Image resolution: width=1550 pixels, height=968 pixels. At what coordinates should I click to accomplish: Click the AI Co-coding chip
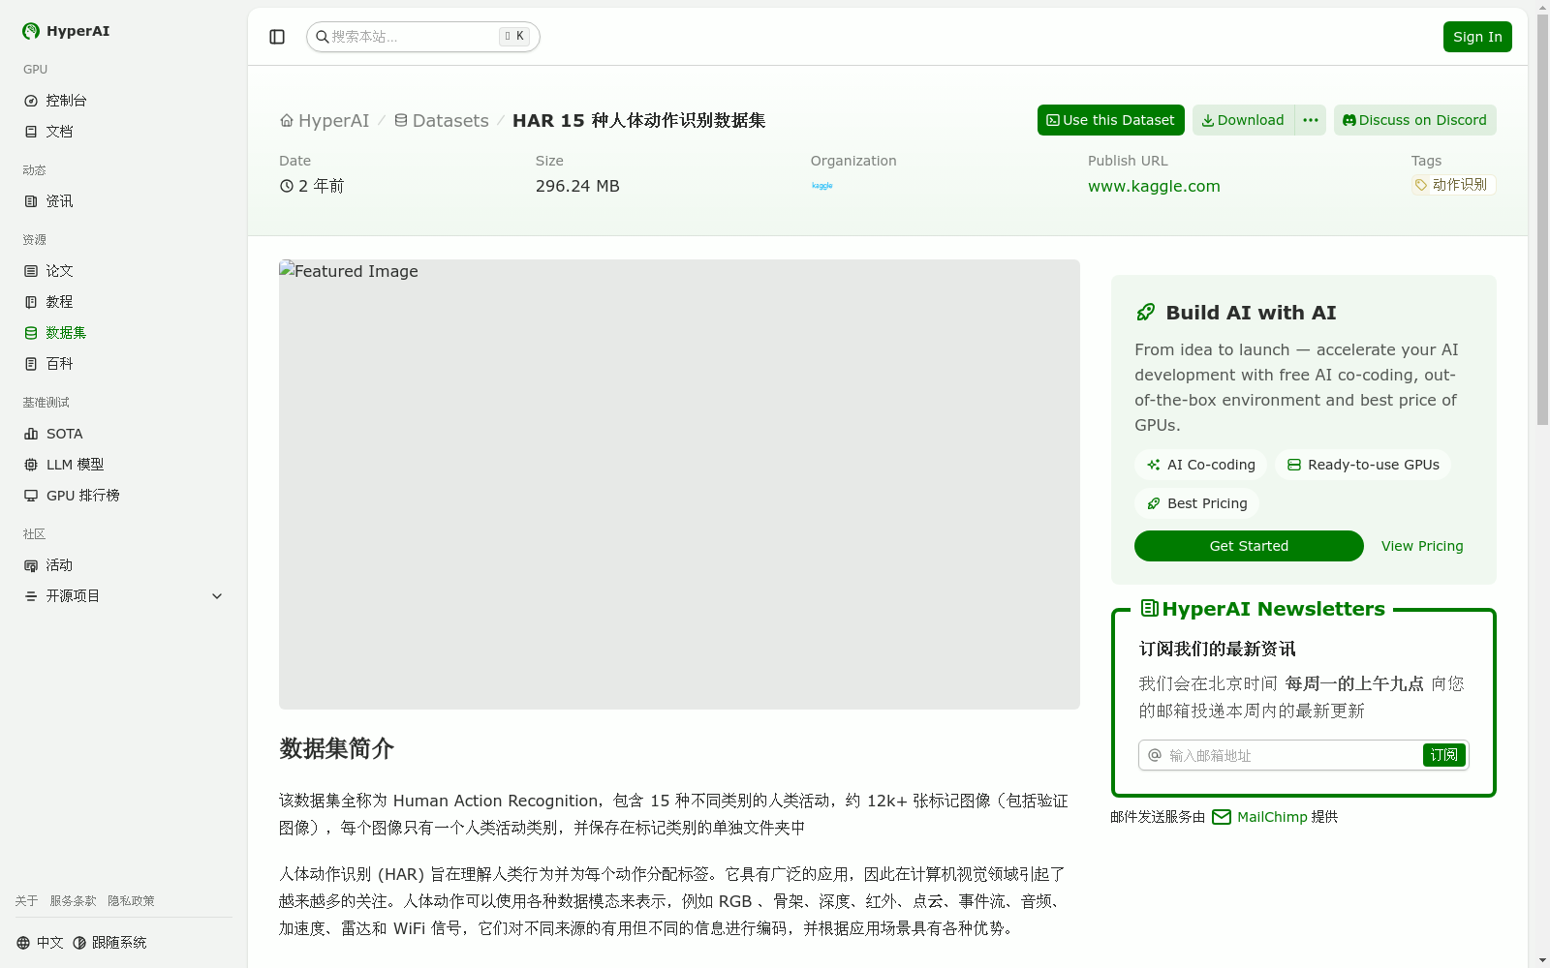coord(1200,465)
